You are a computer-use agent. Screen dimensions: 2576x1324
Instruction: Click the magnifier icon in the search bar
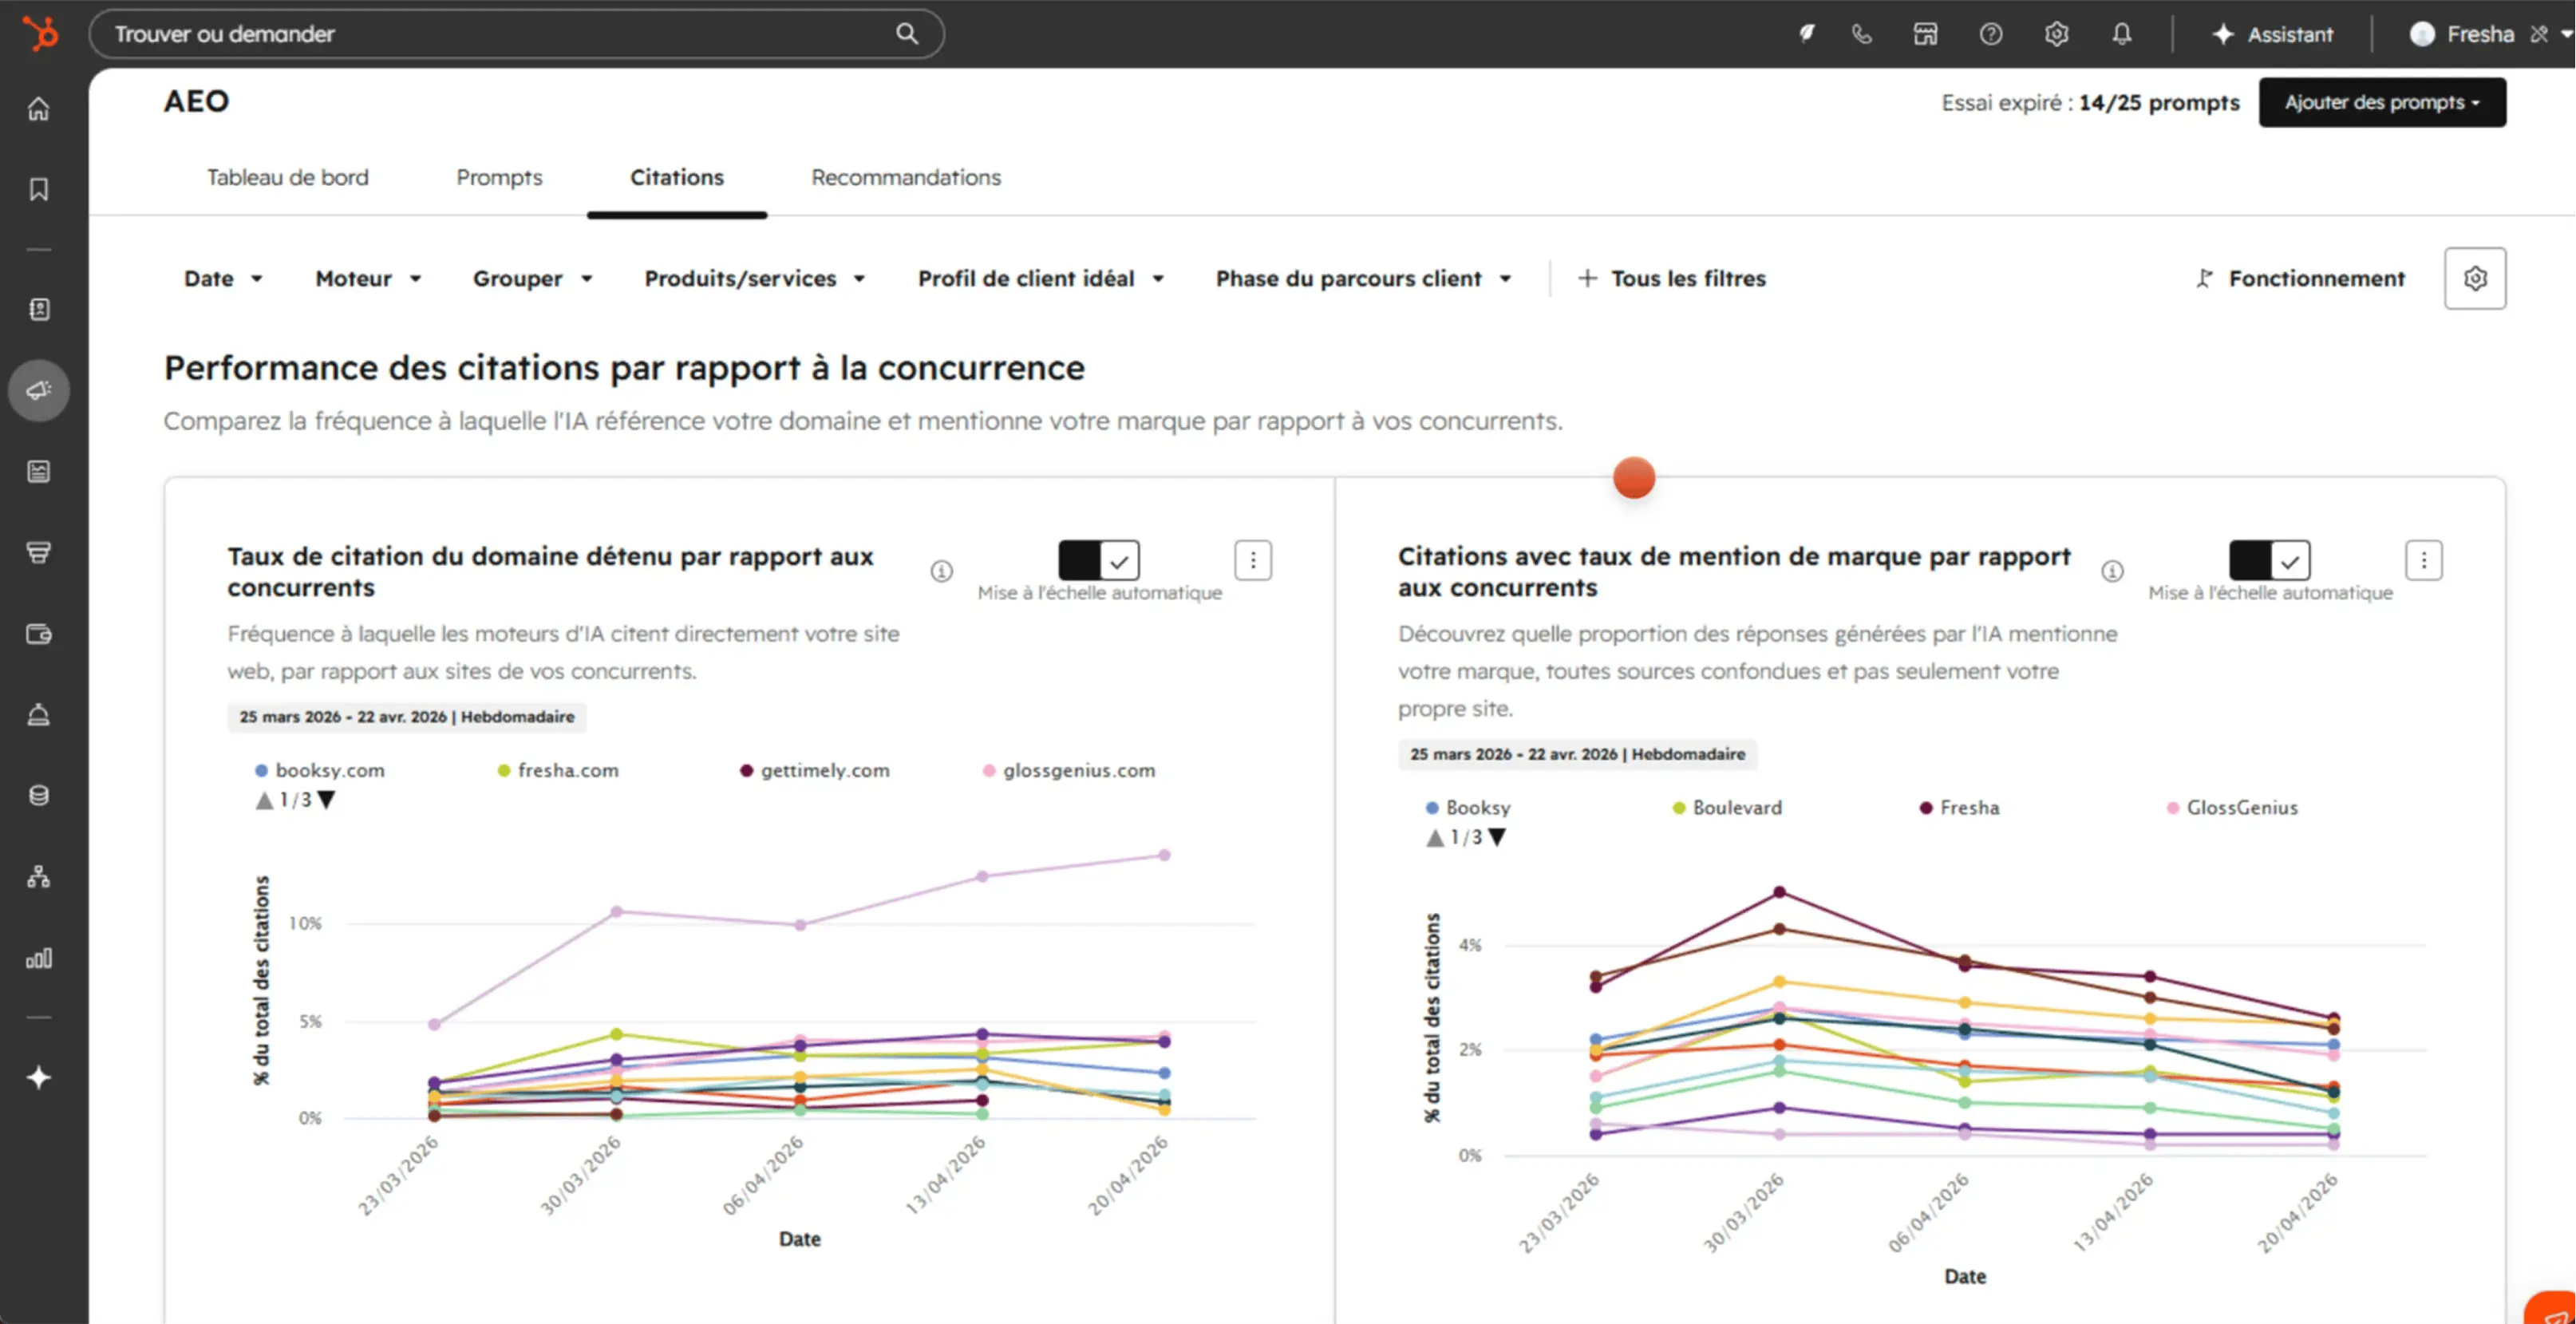[906, 33]
